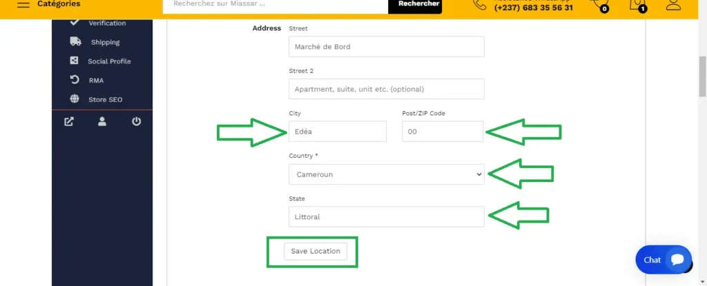Focus the Street field containing Marché de Bord

386,47
